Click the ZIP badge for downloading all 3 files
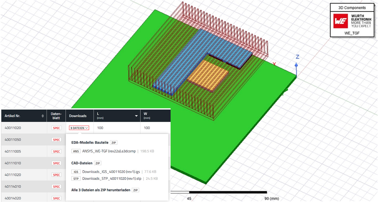The image size is (378, 202). [136, 190]
